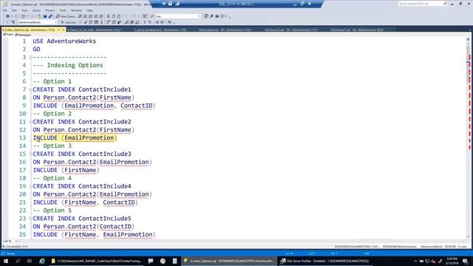Collapse CREATE INDEX ContactInclude5 block
Image resolution: width=473 pixels, height=266 pixels.
(x=30, y=219)
